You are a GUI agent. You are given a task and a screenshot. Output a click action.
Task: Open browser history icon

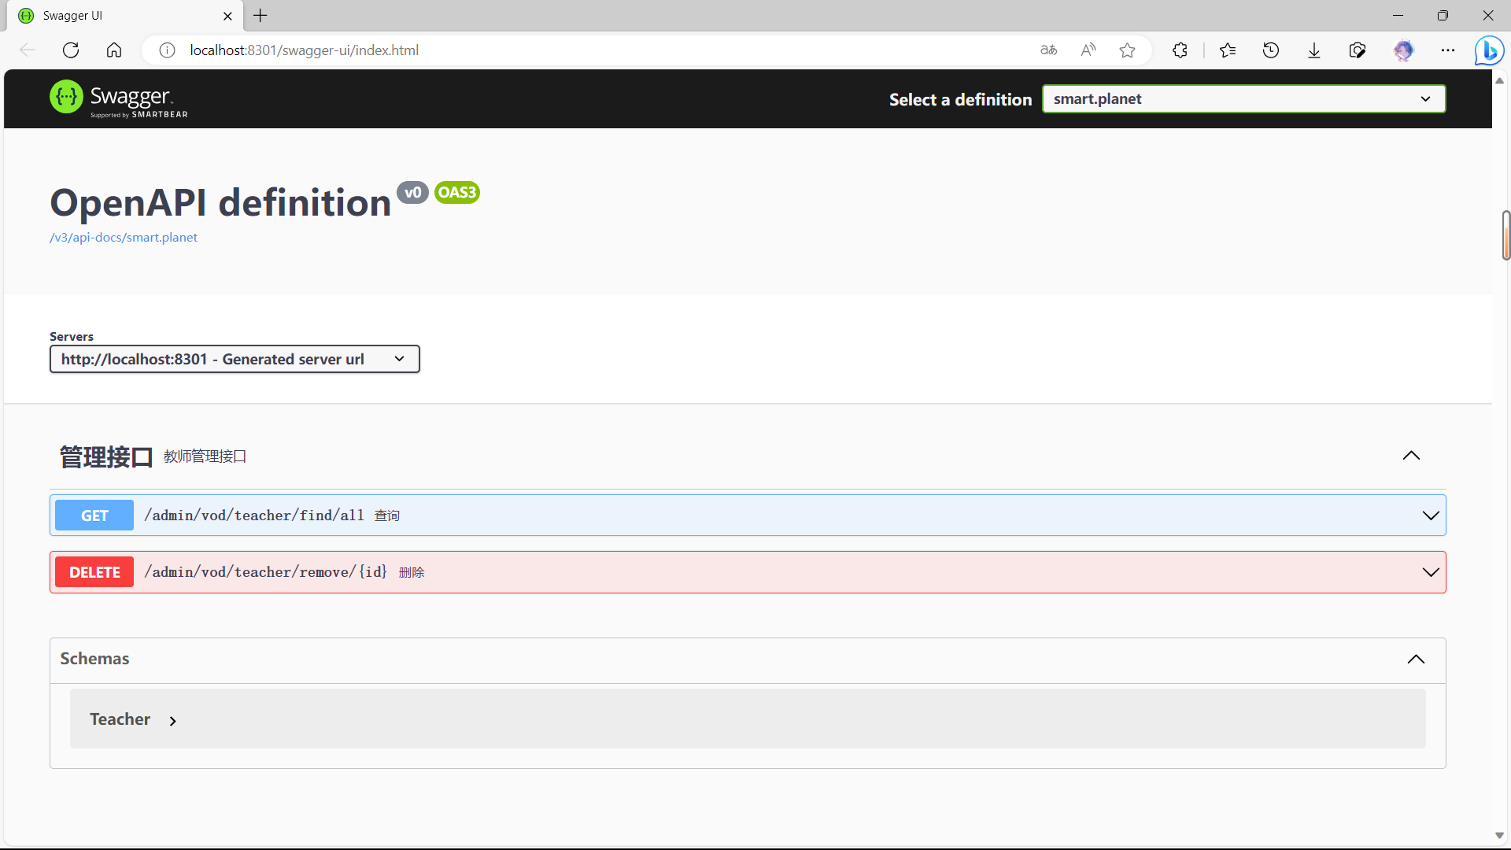point(1271,50)
